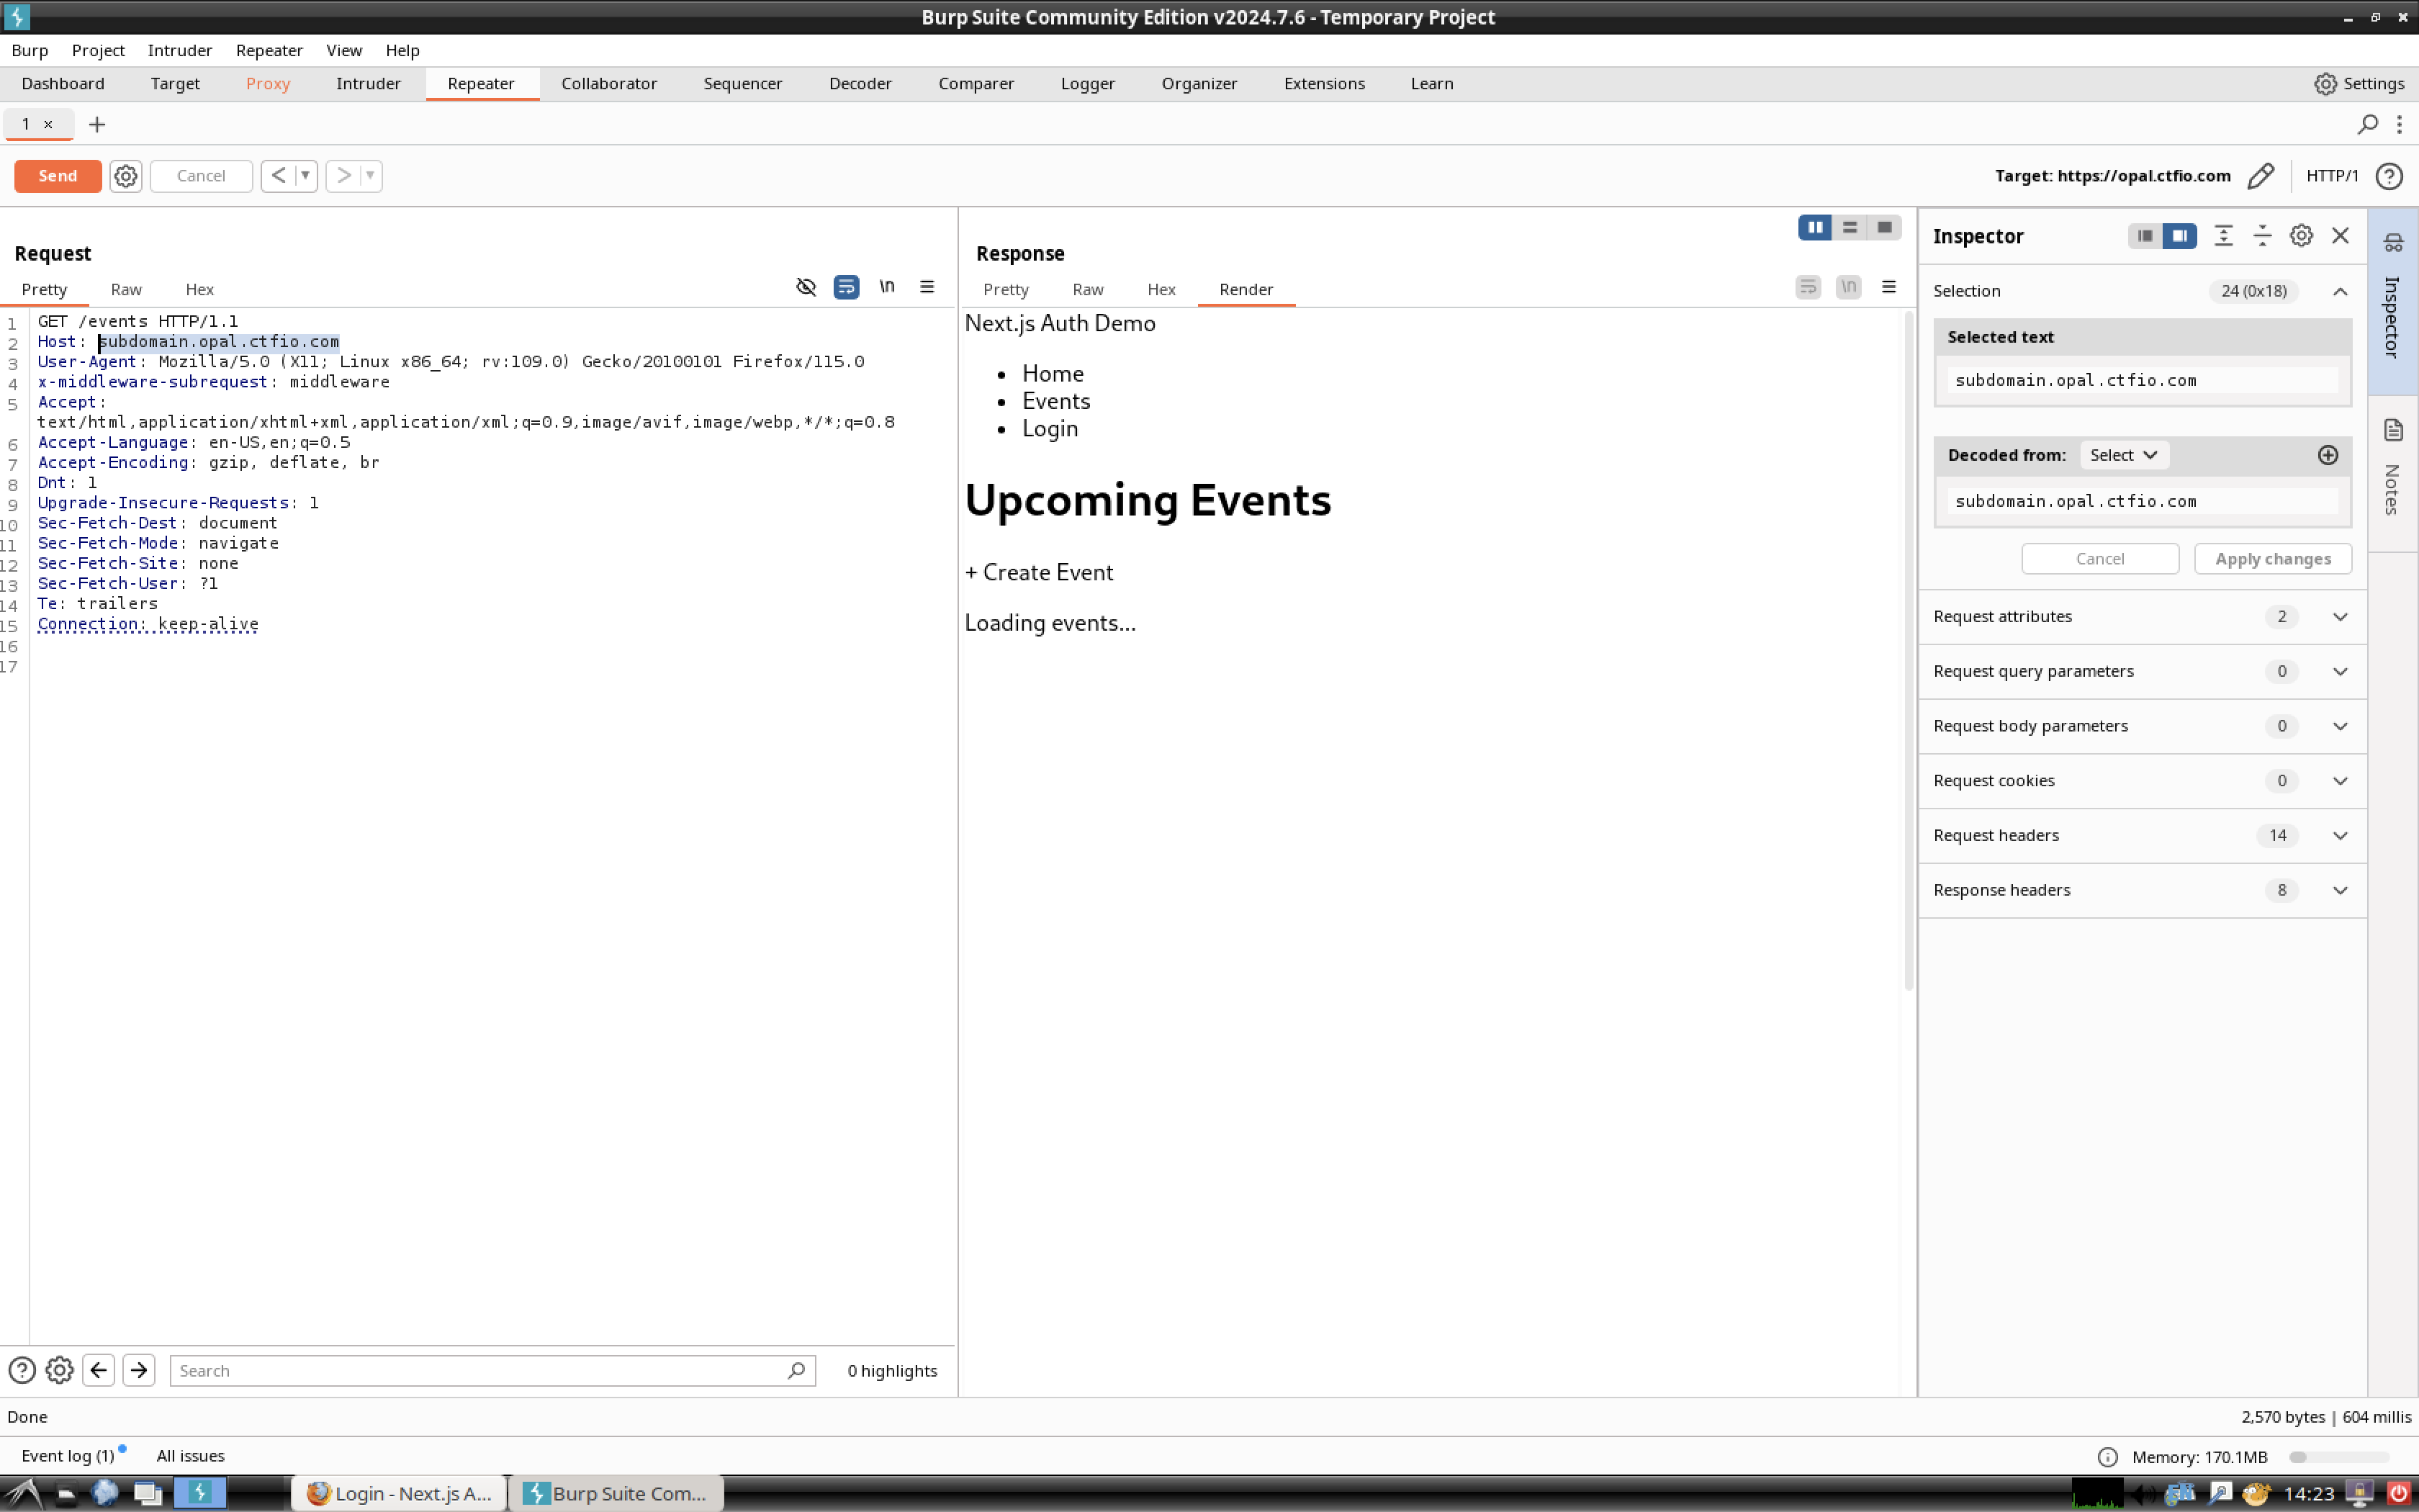Open back history dropdown arrow
Viewport: 2419px width, 1512px height.
pyautogui.click(x=306, y=176)
